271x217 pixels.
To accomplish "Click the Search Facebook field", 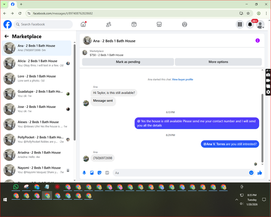I will pos(43,24).
